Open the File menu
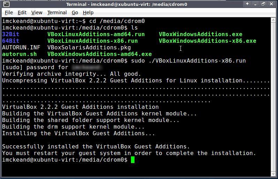Viewport: 278px width, 179px height. [9, 13]
